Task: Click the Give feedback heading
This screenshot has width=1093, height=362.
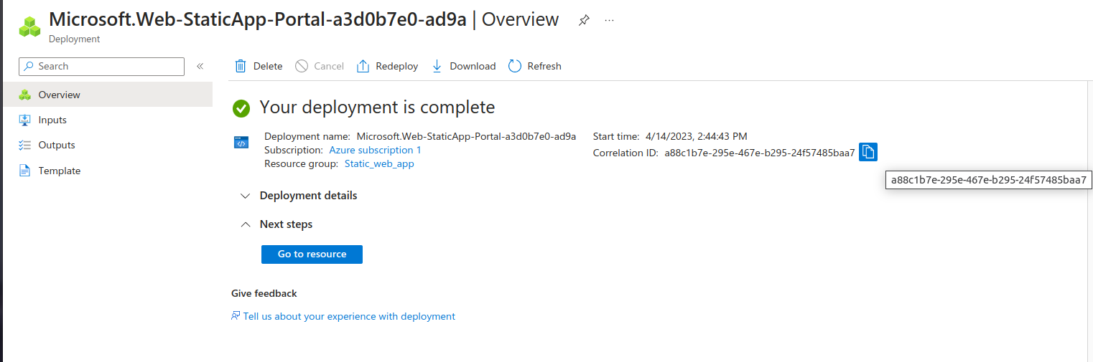Action: point(264,293)
